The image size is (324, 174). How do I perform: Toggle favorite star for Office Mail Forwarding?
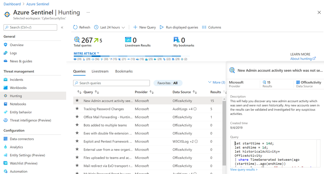point(77,117)
